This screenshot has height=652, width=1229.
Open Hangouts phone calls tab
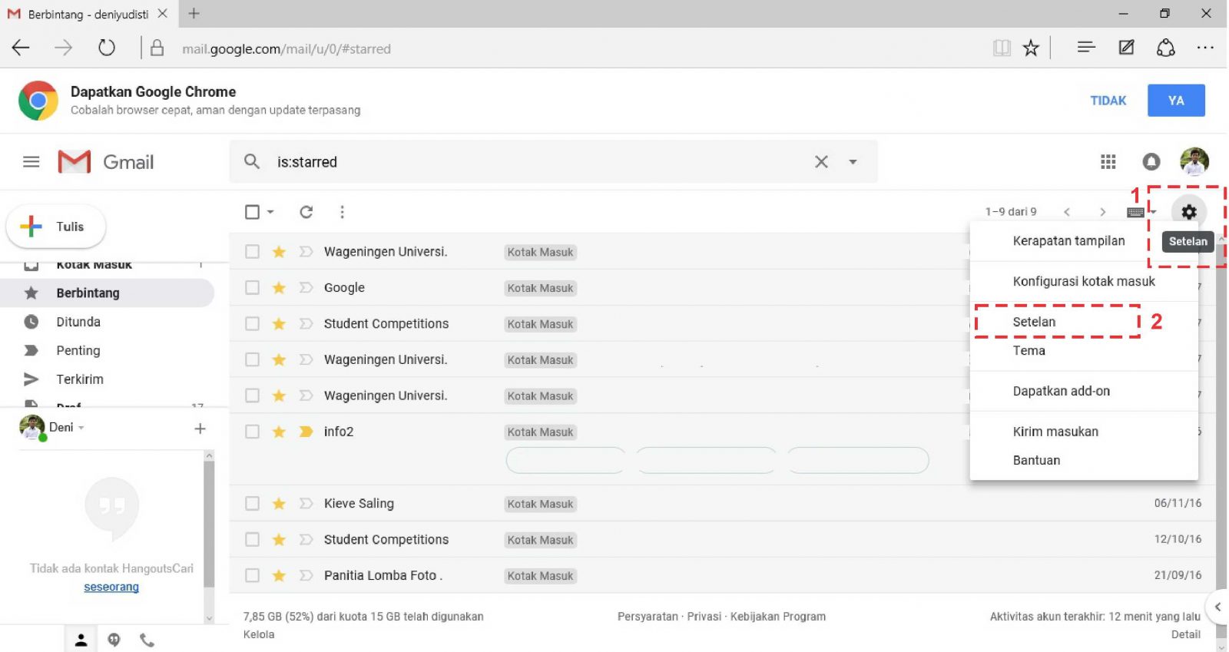(147, 640)
